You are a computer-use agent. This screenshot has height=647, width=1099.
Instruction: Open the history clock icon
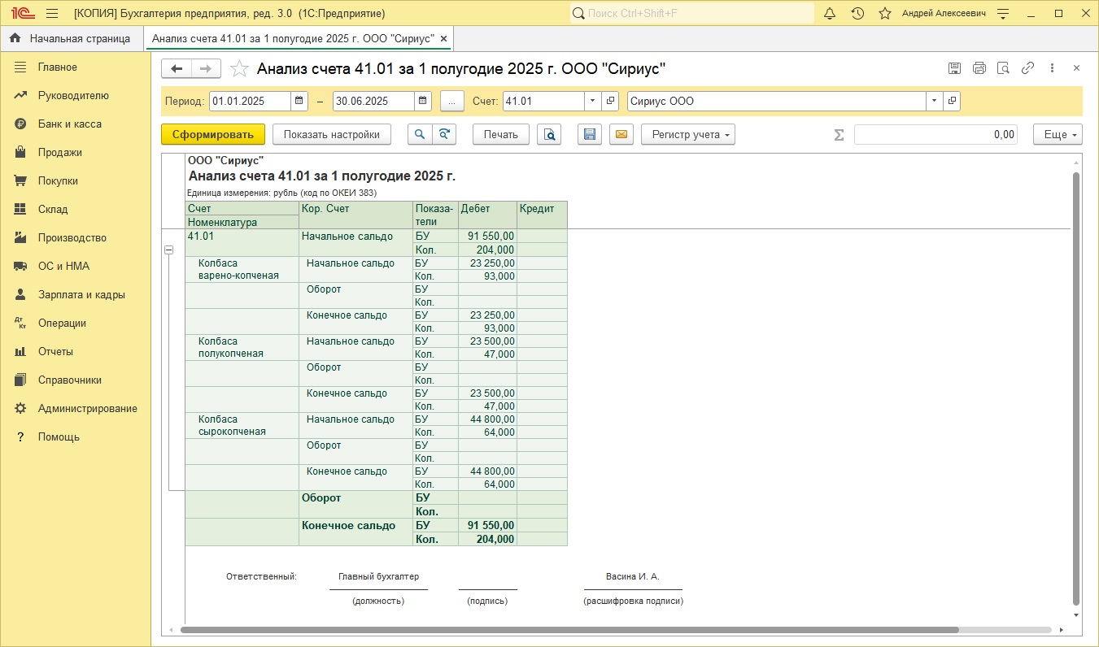[857, 14]
